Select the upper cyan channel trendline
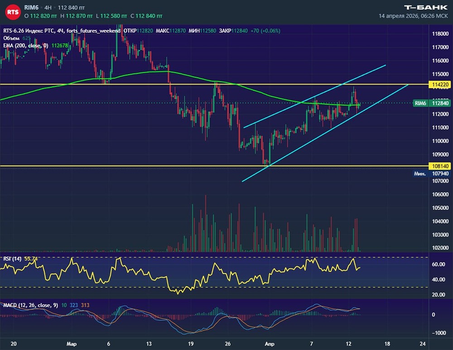The width and height of the screenshot is (453, 350). (315, 96)
